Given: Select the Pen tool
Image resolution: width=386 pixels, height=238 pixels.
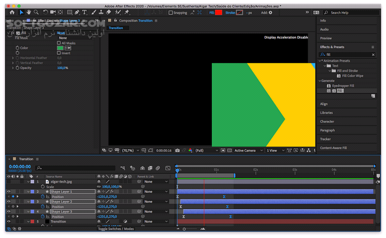Looking at the screenshot, I should pyautogui.click(x=77, y=12).
